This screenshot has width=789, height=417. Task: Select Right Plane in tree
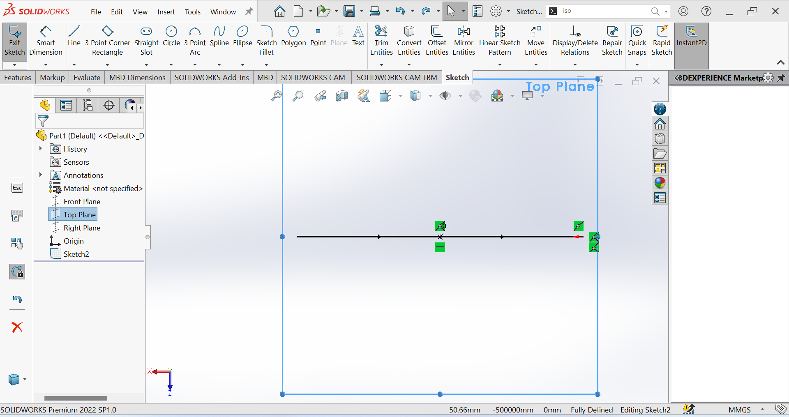(x=75, y=228)
